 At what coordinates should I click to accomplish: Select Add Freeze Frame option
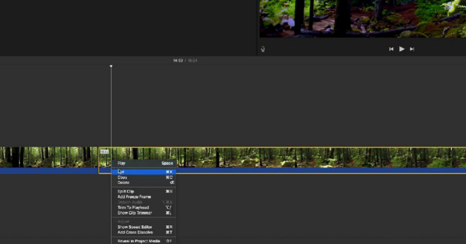pos(134,197)
